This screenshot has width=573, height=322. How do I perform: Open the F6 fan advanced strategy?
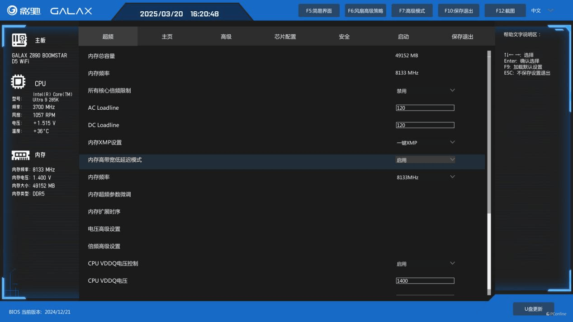point(365,11)
